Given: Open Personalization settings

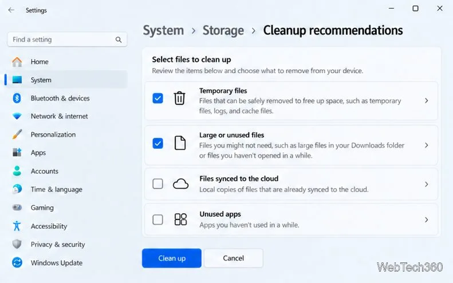Looking at the screenshot, I should 66,134.
